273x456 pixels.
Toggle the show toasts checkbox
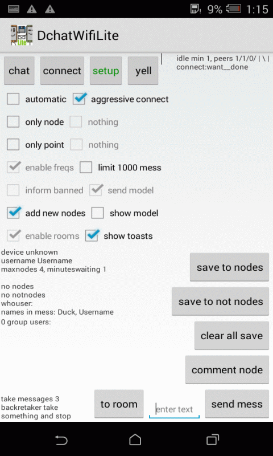(x=92, y=236)
